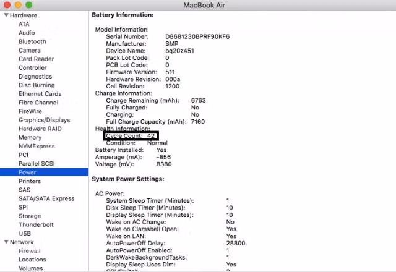Click the Amperage value -856
396x272 pixels.
click(163, 157)
